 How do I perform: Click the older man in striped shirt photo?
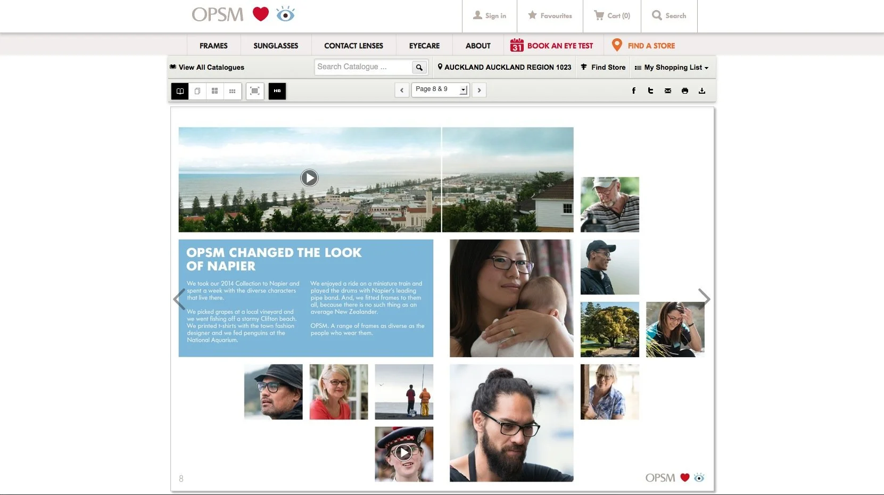pos(609,204)
